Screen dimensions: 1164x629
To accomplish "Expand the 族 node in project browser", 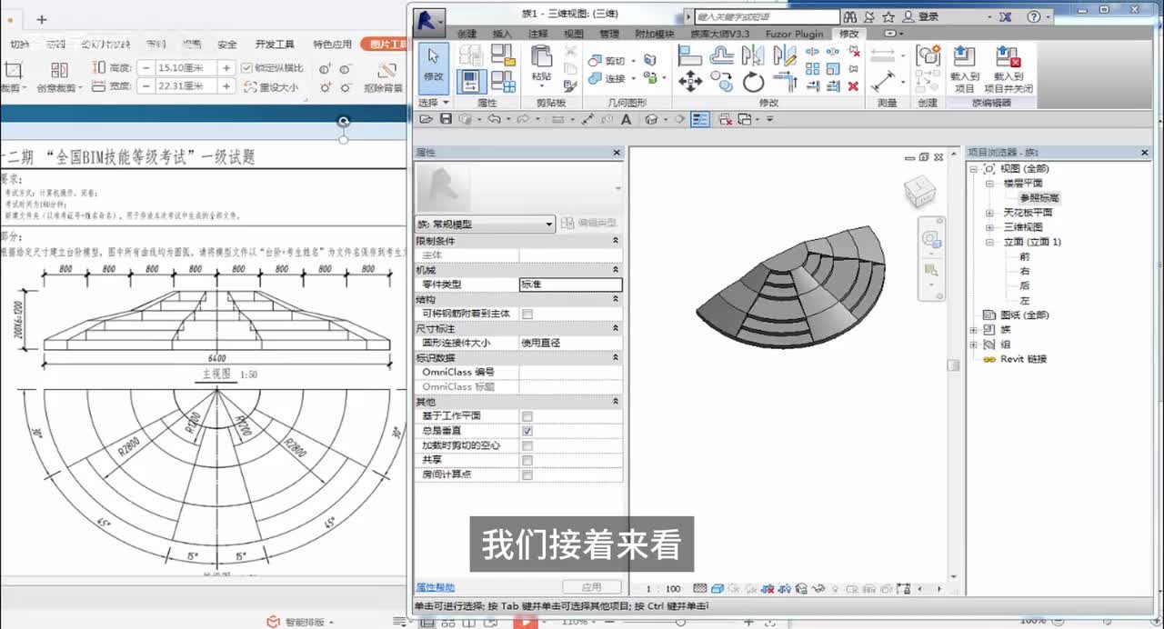I will pyautogui.click(x=974, y=329).
